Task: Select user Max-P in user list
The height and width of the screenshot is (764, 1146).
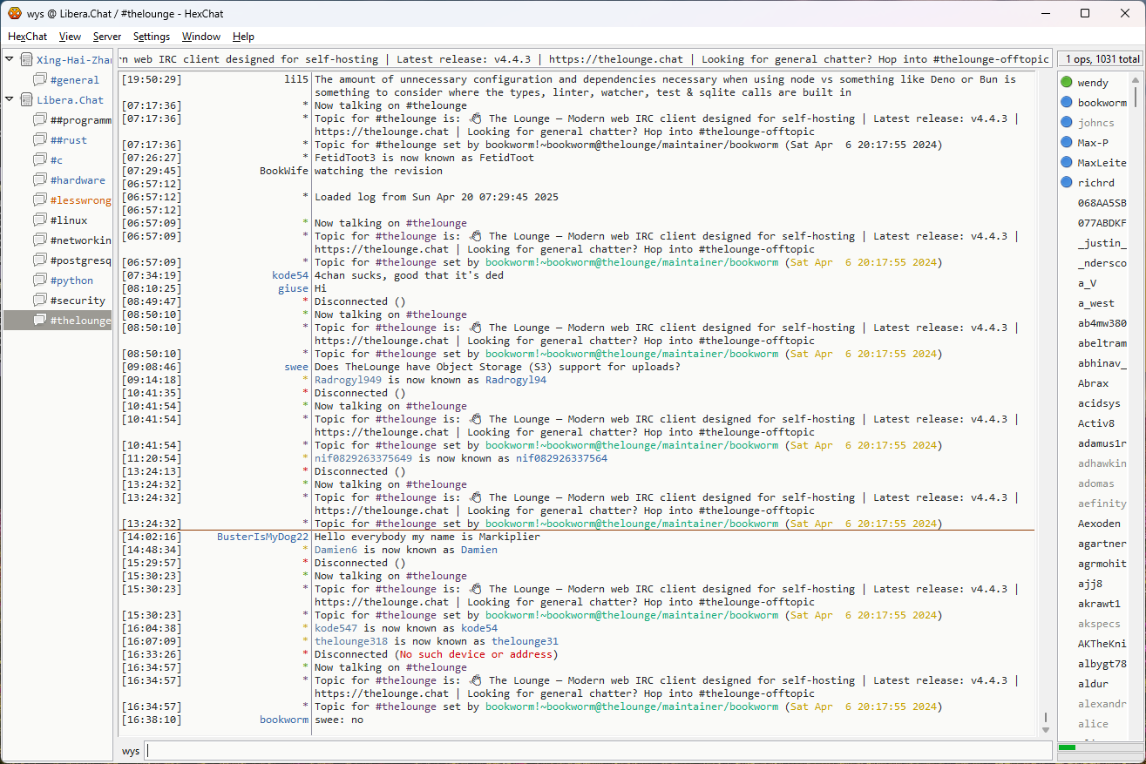Action: point(1093,143)
